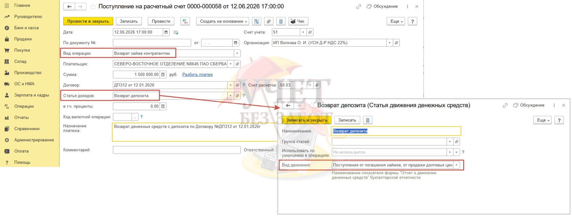Go back with the arrow in Возврат депозита window
The width and height of the screenshot is (572, 217).
[288, 105]
